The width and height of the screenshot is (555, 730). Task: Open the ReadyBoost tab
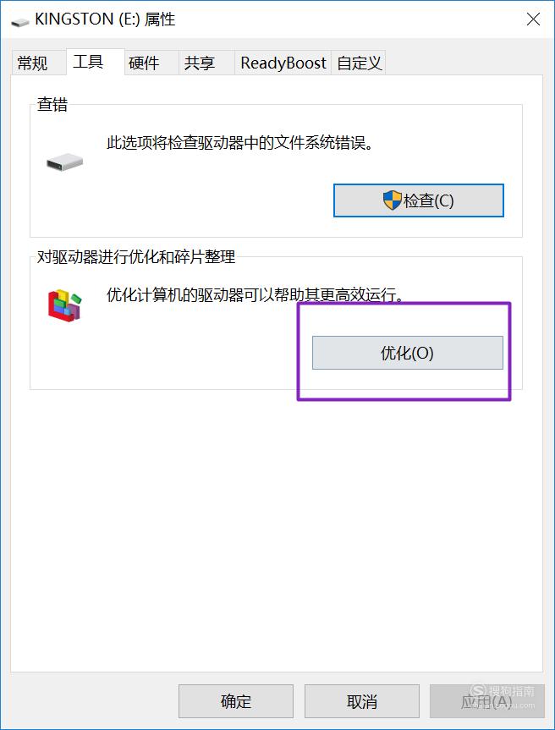[283, 63]
